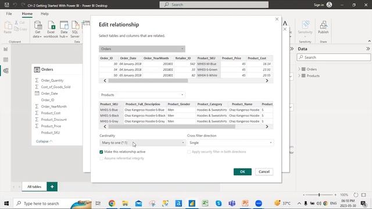Click the user account icon beside Sign in
Image resolution: width=372 pixels, height=209 pixels.
point(329,5)
